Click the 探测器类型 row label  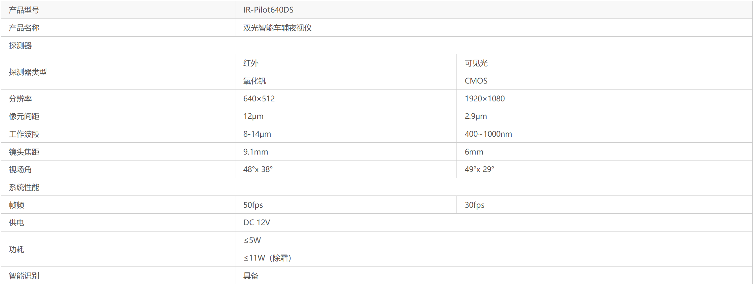pos(28,72)
